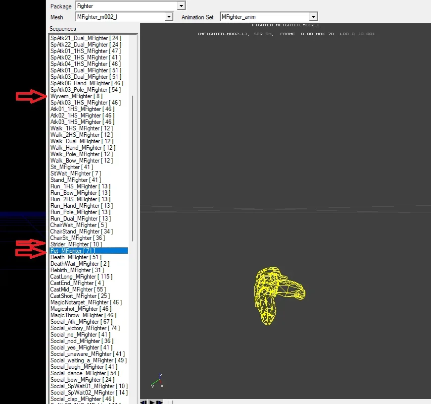Select sequence SpAtk22_Dual_MFighter [ 24 ]
This screenshot has height=404, width=431.
coord(86,44)
